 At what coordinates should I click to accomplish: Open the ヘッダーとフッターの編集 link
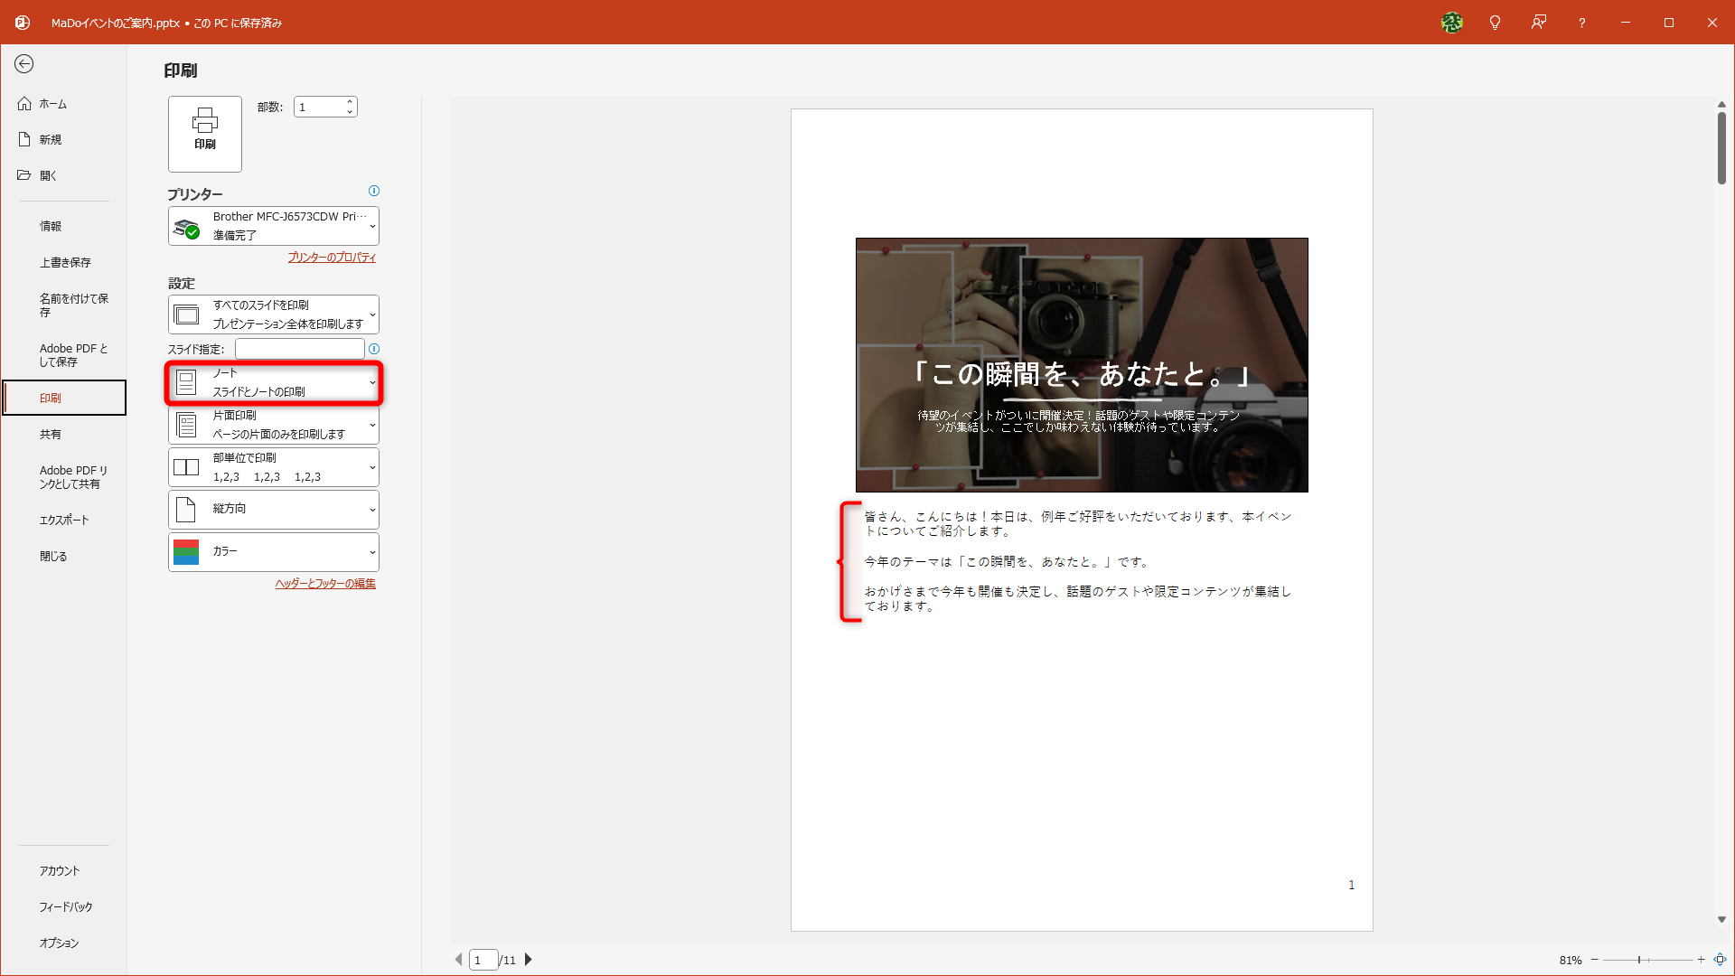click(x=325, y=583)
